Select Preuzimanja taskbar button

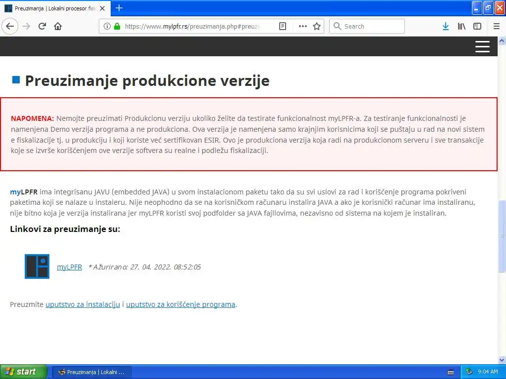click(92, 372)
